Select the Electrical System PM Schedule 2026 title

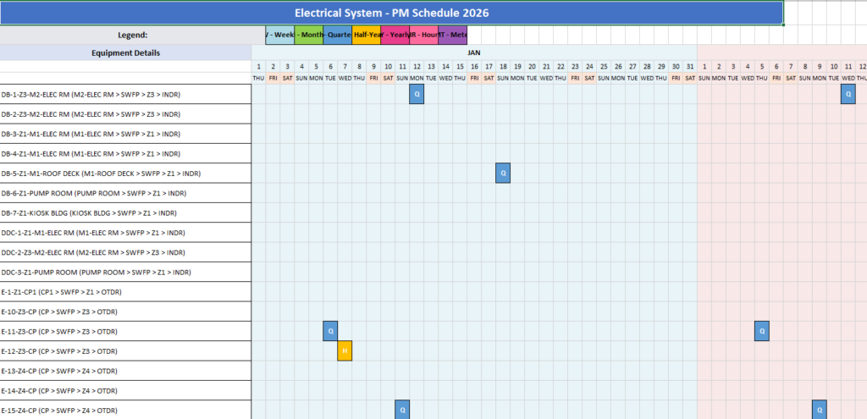(x=391, y=13)
